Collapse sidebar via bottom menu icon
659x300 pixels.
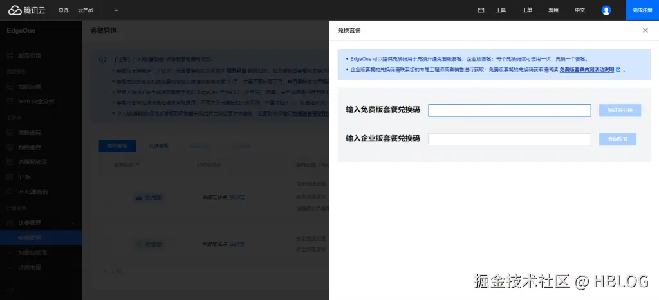pos(10,290)
